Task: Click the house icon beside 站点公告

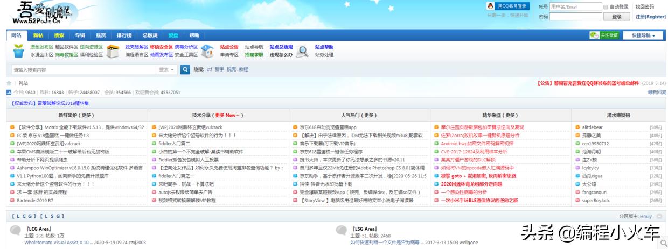Action: [x=207, y=51]
